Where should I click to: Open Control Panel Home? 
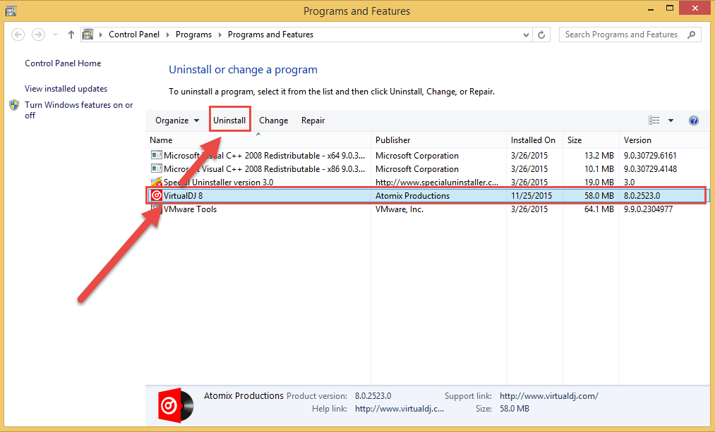(63, 63)
